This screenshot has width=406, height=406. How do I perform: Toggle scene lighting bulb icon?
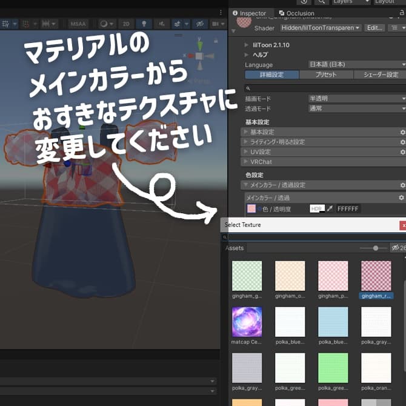pos(144,24)
